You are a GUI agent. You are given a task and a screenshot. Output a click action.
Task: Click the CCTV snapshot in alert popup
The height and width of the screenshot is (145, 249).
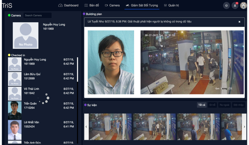point(192,62)
